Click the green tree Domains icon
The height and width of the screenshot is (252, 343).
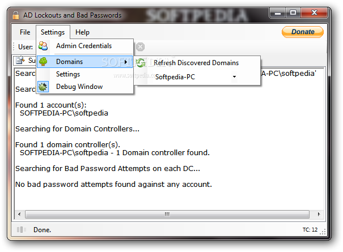point(43,62)
